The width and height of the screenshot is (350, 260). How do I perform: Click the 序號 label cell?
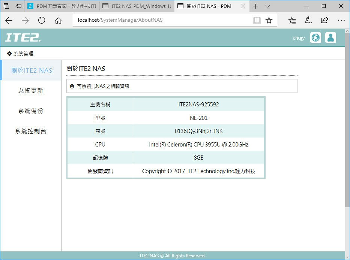pyautogui.click(x=100, y=131)
